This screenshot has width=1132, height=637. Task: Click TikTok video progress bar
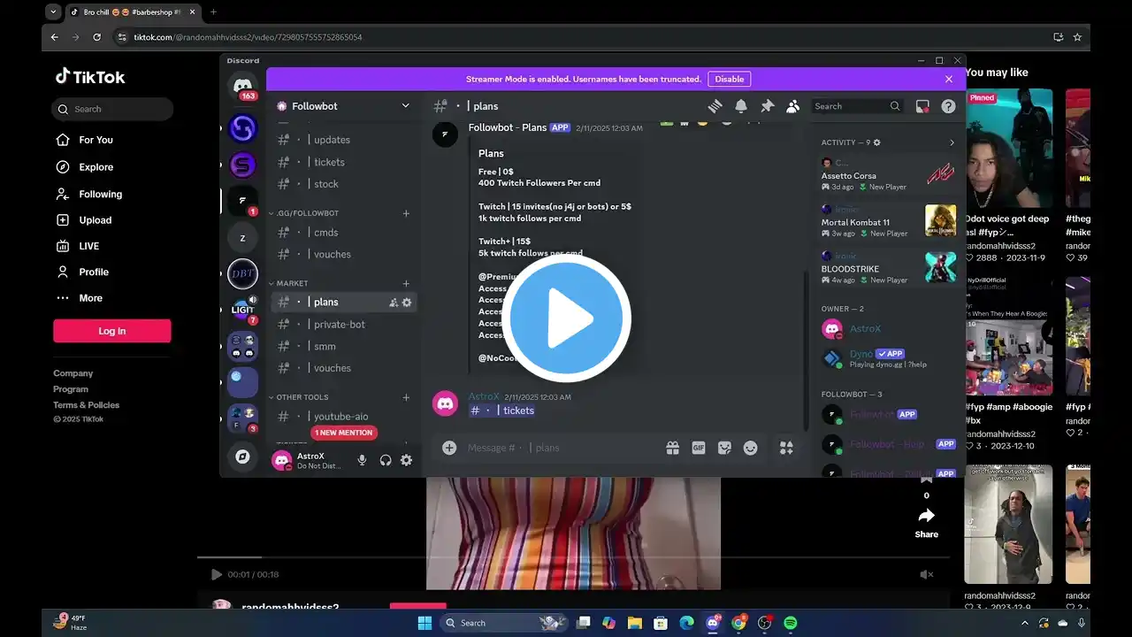573,557
